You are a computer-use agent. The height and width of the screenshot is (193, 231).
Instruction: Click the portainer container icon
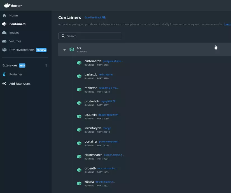79,143
